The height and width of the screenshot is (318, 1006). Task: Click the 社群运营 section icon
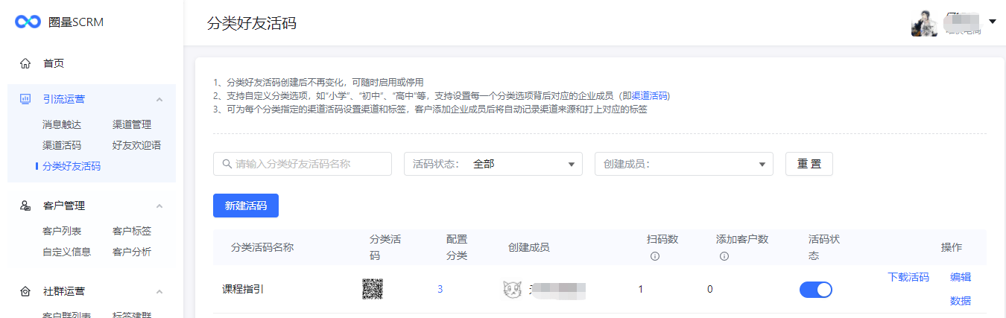tap(25, 291)
